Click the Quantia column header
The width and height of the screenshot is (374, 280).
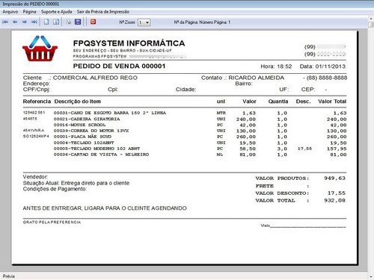278,102
